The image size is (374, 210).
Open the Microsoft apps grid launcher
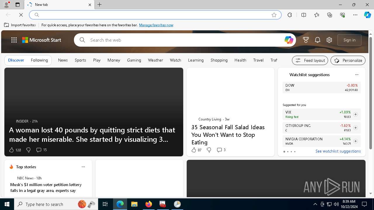[14, 40]
